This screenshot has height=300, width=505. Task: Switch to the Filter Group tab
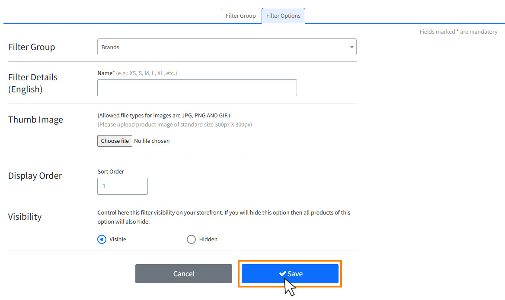240,16
